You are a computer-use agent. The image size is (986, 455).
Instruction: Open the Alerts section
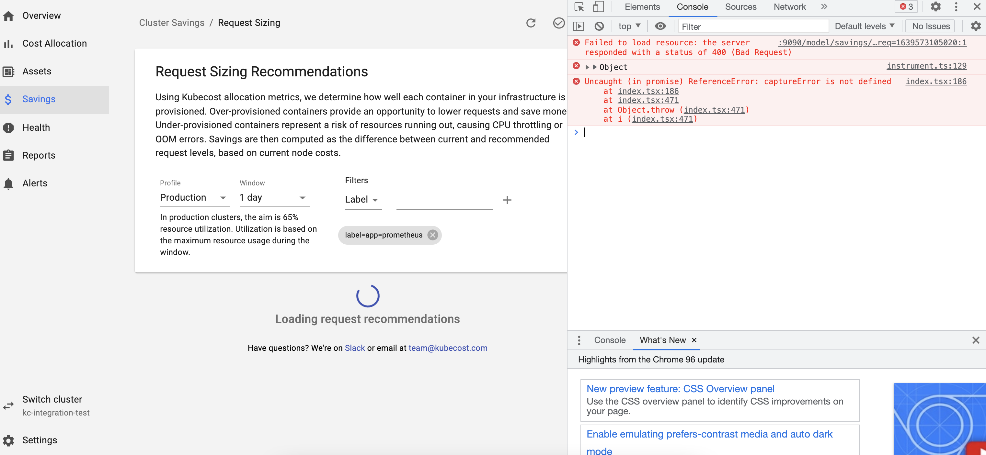click(34, 183)
